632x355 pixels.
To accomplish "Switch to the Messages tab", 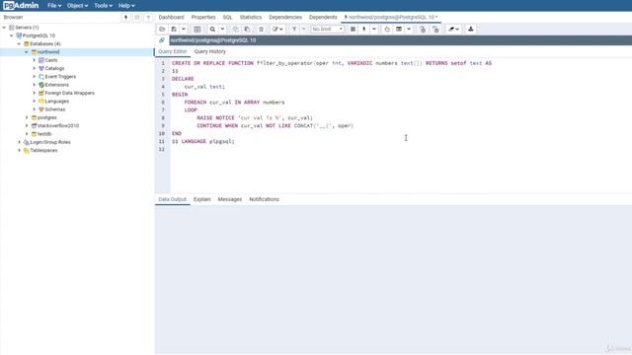I will coord(230,199).
